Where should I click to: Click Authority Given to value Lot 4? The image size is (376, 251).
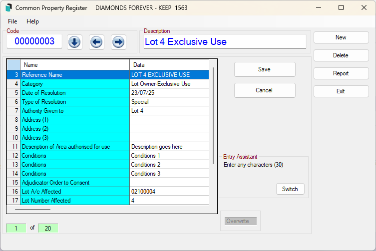[169, 111]
